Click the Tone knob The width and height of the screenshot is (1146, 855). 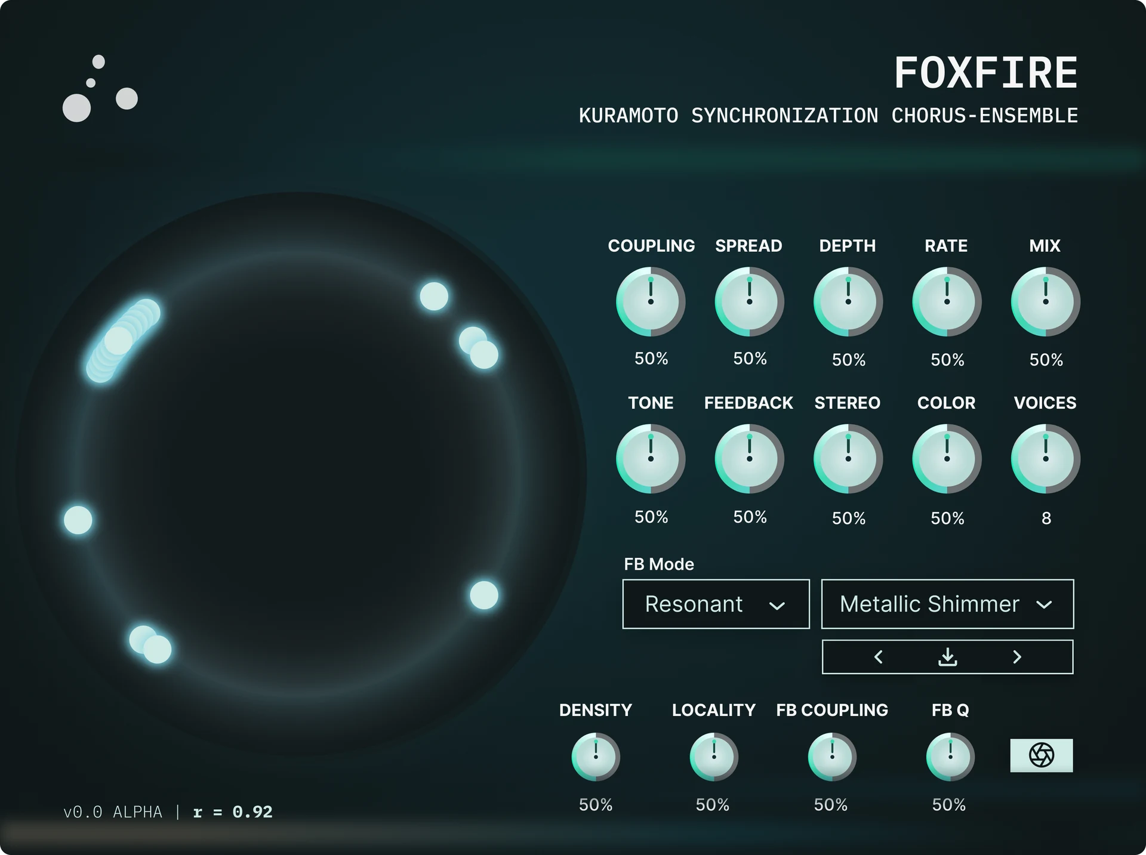click(x=651, y=459)
